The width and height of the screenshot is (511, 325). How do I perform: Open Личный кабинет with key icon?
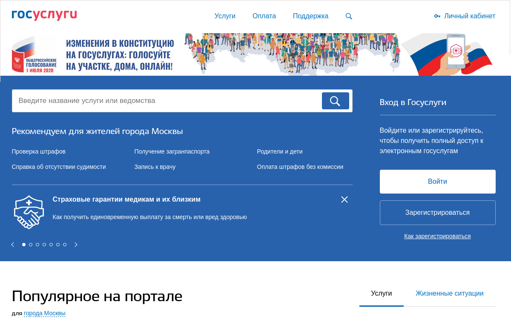[x=465, y=16]
